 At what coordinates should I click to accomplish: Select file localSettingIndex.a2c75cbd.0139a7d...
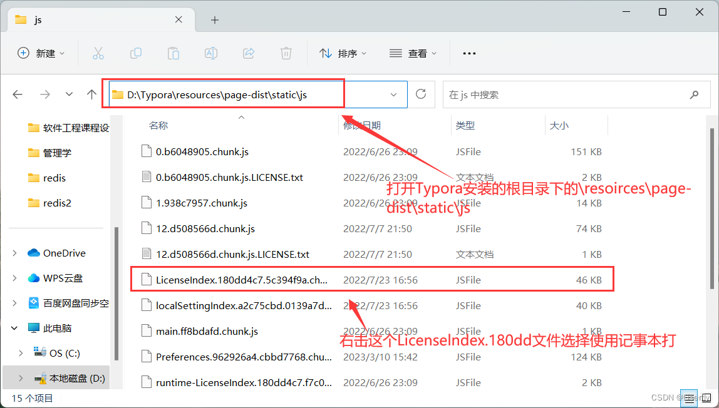click(244, 305)
